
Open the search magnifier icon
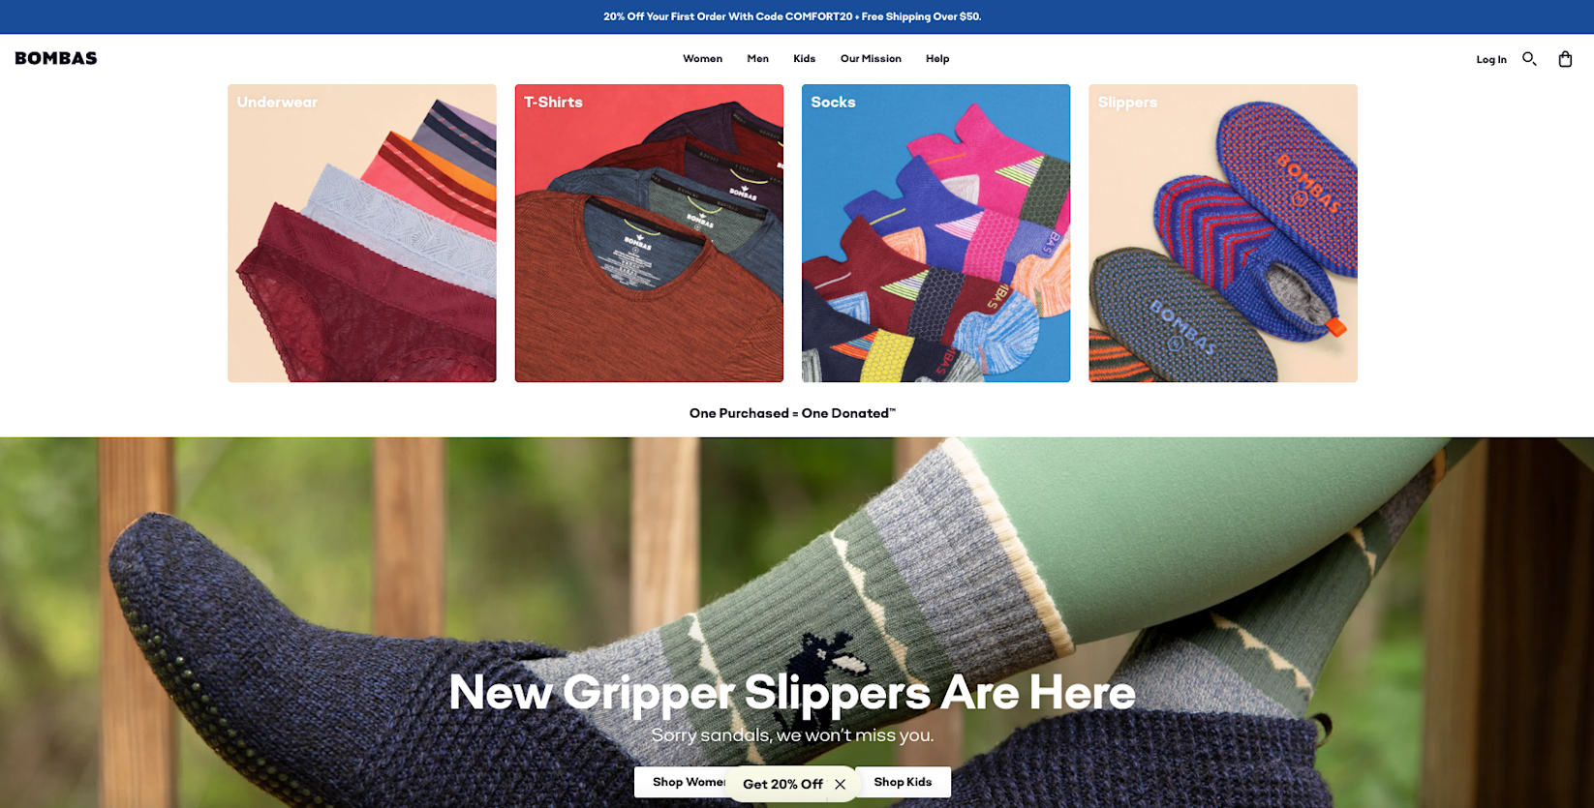pyautogui.click(x=1529, y=59)
